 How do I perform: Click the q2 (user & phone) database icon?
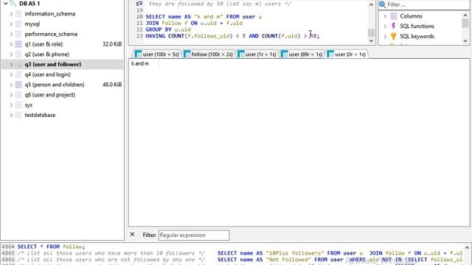point(18,54)
